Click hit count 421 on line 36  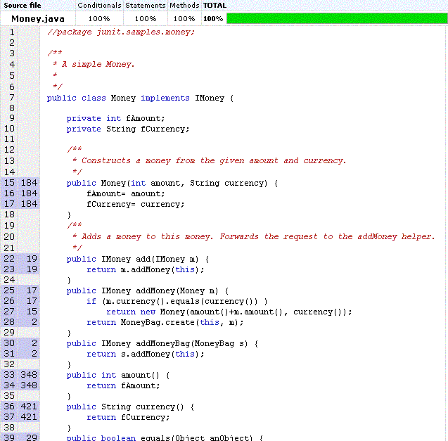29,407
